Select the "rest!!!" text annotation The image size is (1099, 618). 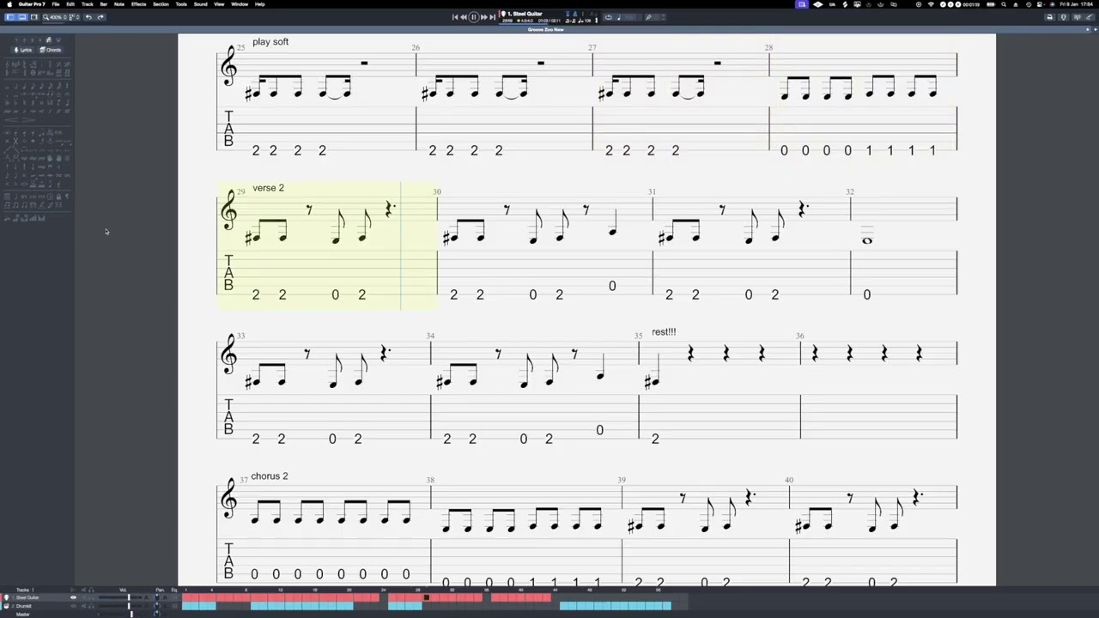point(664,332)
